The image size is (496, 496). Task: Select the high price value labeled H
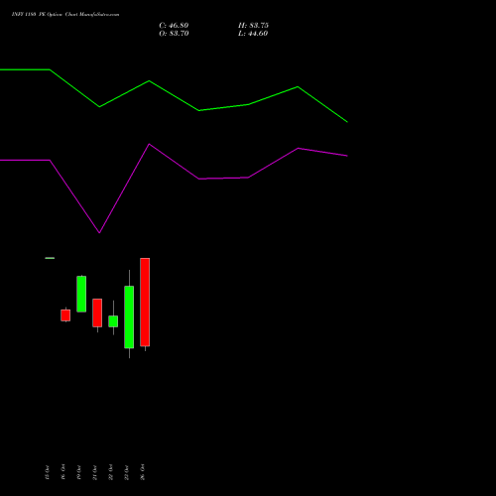pyautogui.click(x=253, y=26)
